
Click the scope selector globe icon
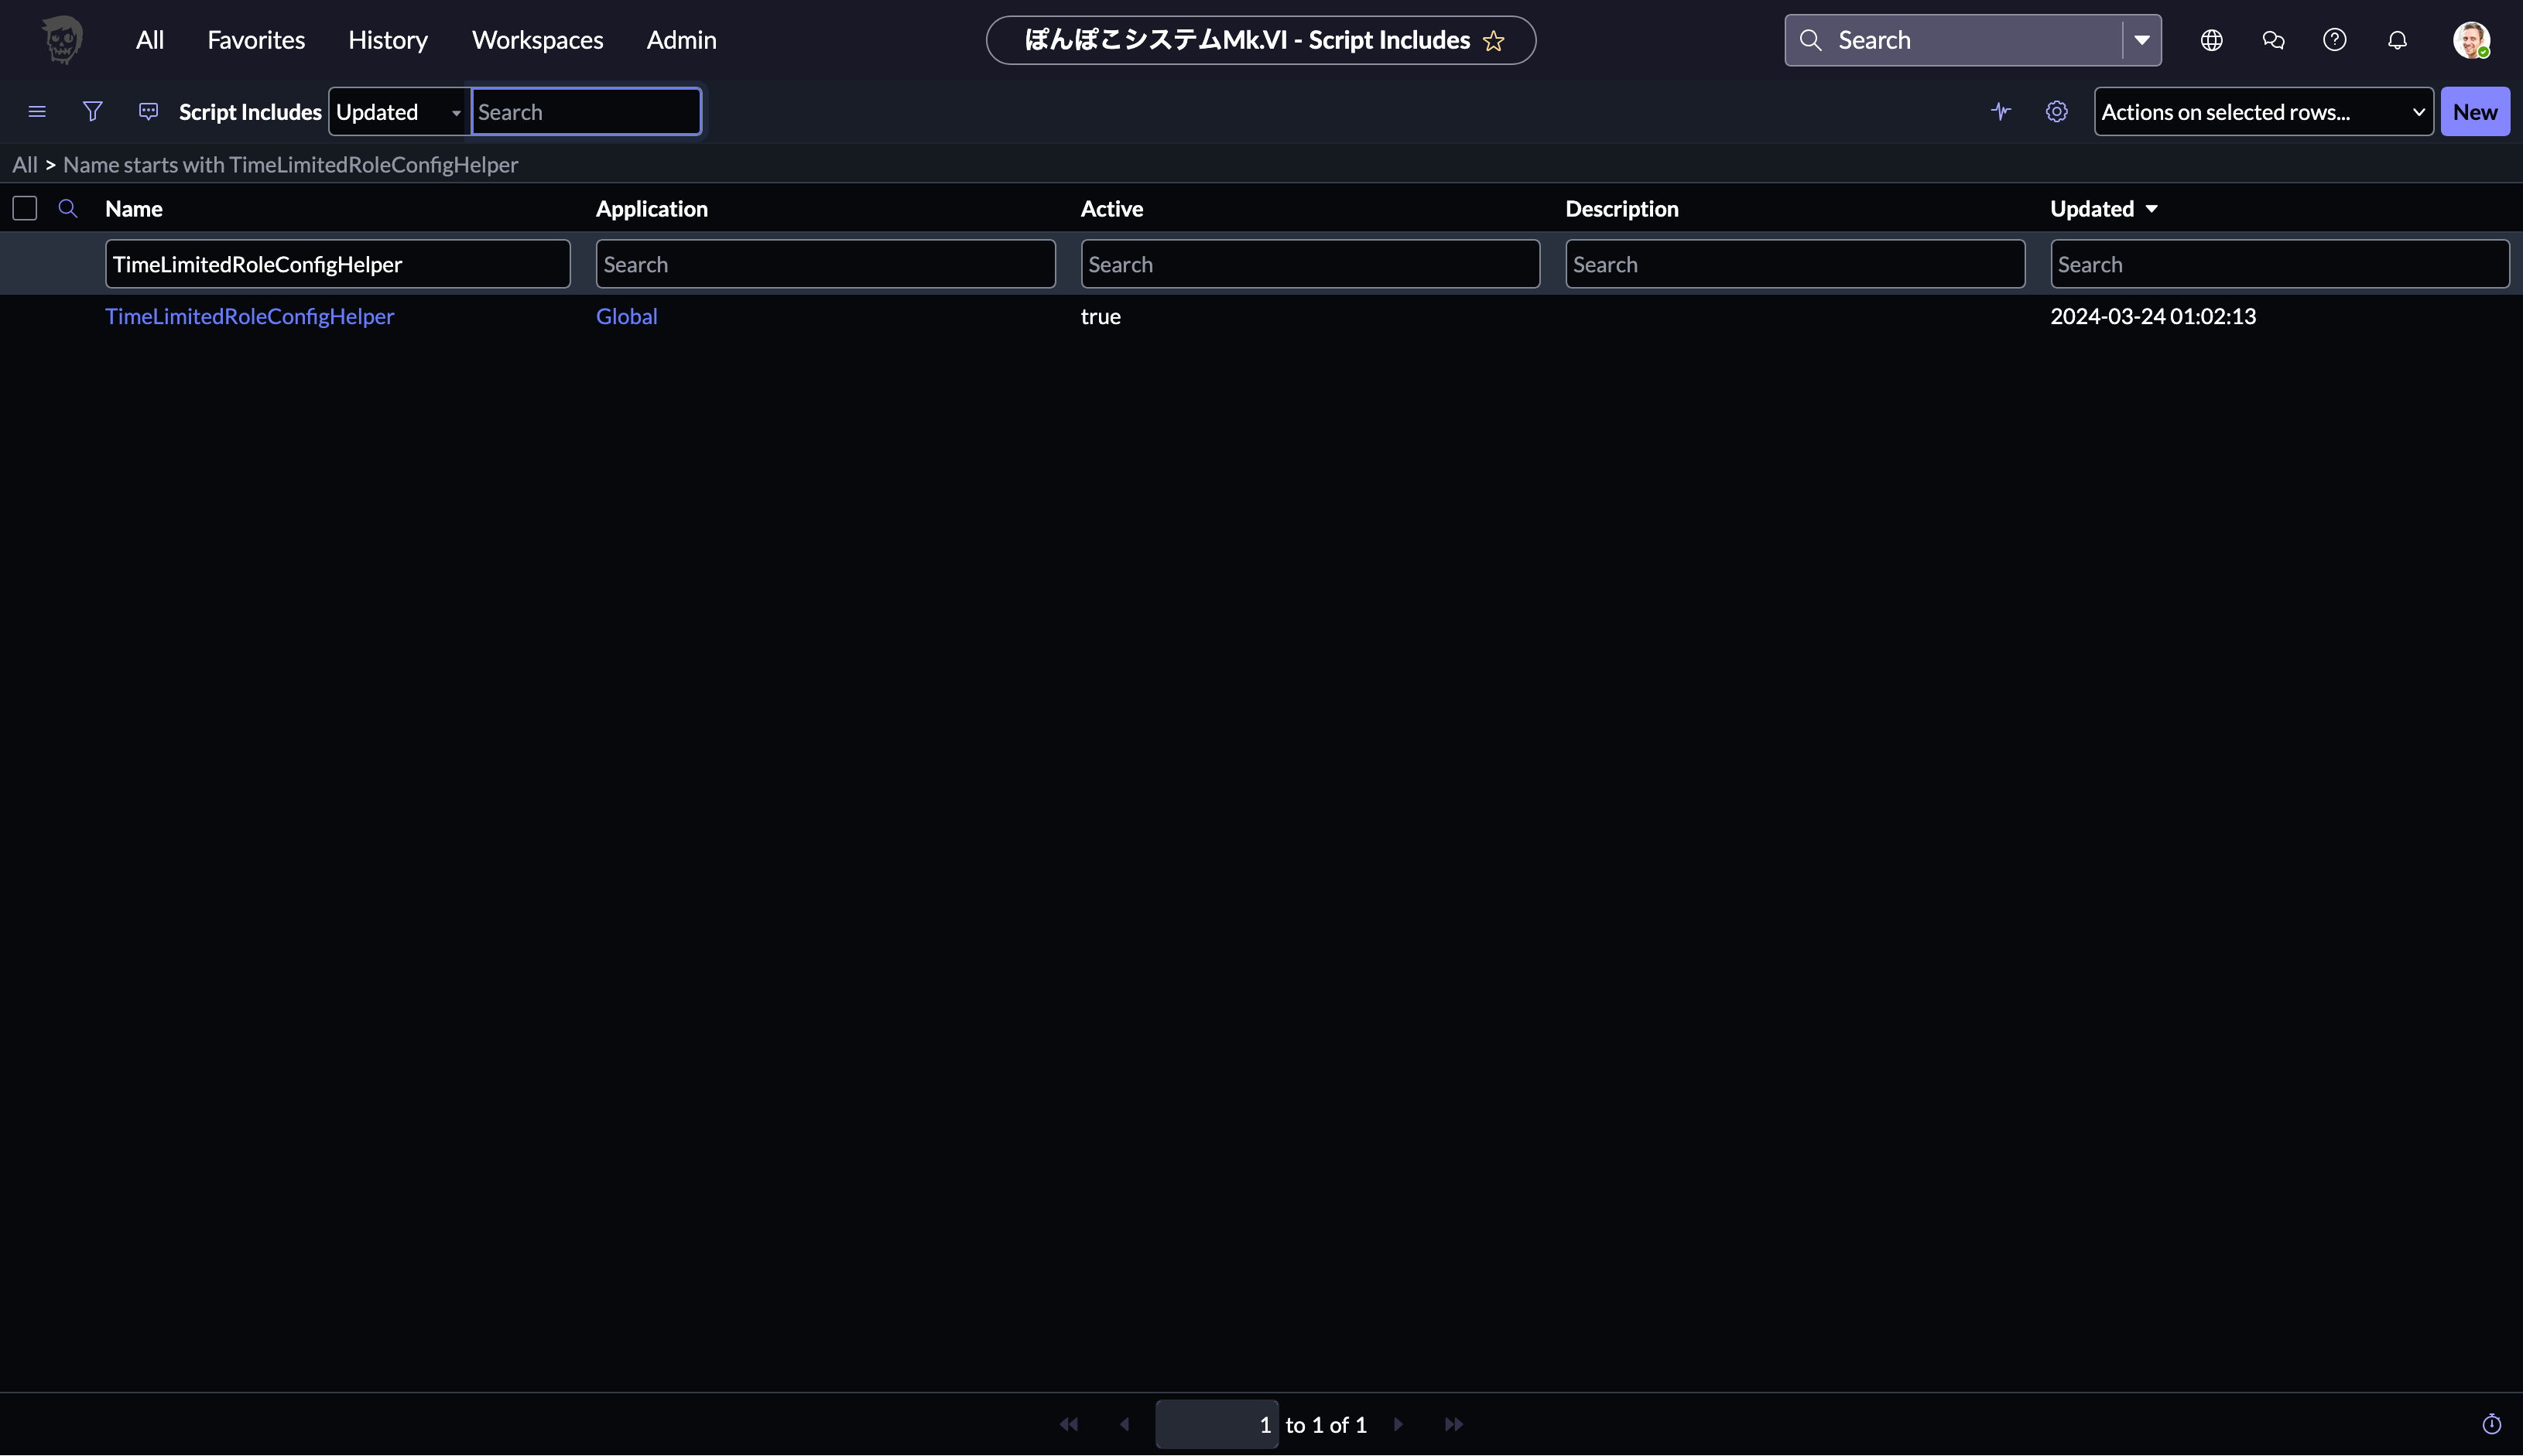[x=2211, y=40]
